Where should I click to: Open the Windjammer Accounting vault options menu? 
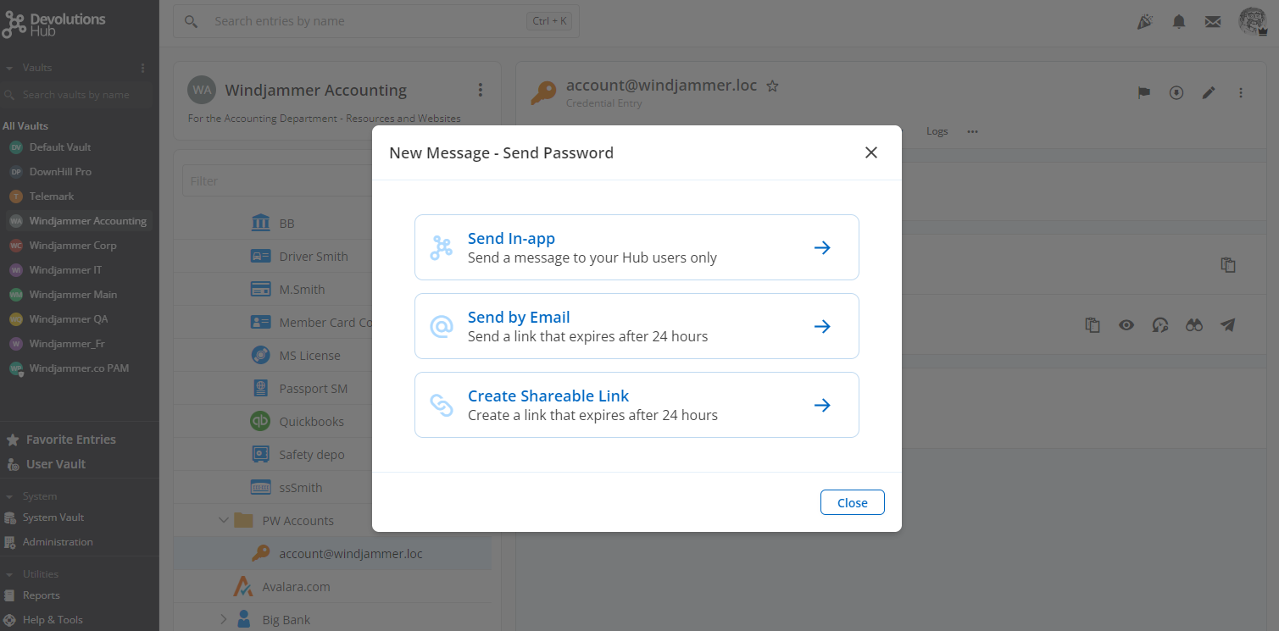click(481, 90)
